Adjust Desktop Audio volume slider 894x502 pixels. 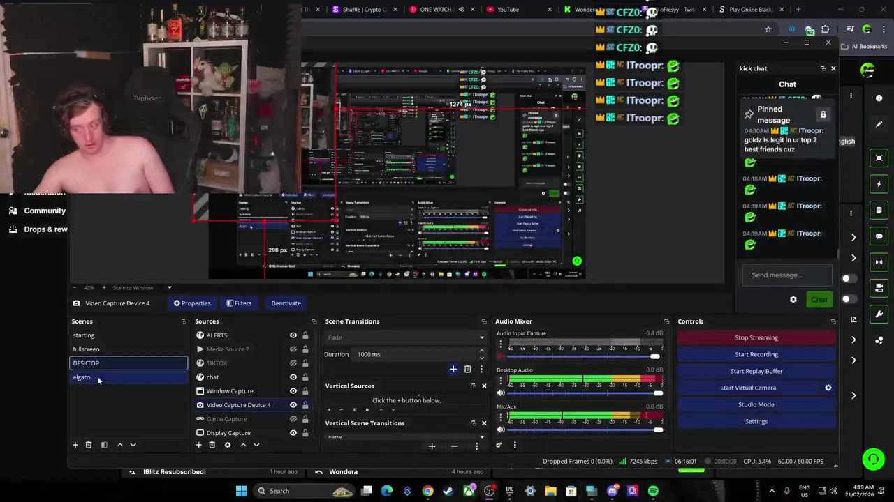tap(585, 393)
